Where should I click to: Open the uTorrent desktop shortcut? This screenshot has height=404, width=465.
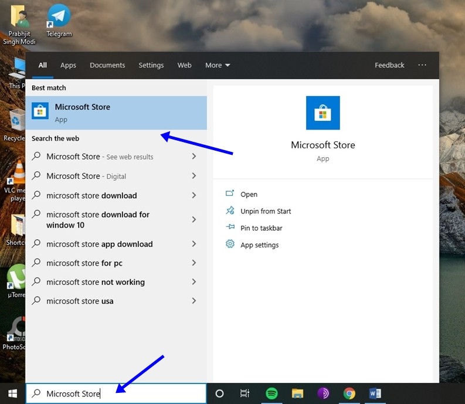pyautogui.click(x=15, y=281)
